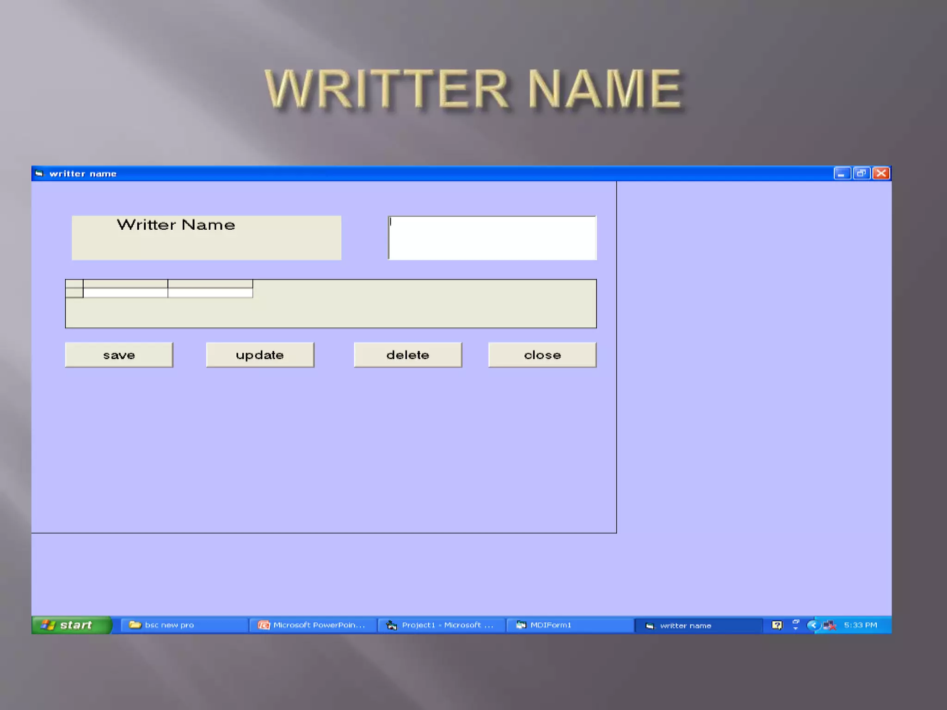The height and width of the screenshot is (710, 947).
Task: Click the close button on the form
Action: [x=542, y=355]
